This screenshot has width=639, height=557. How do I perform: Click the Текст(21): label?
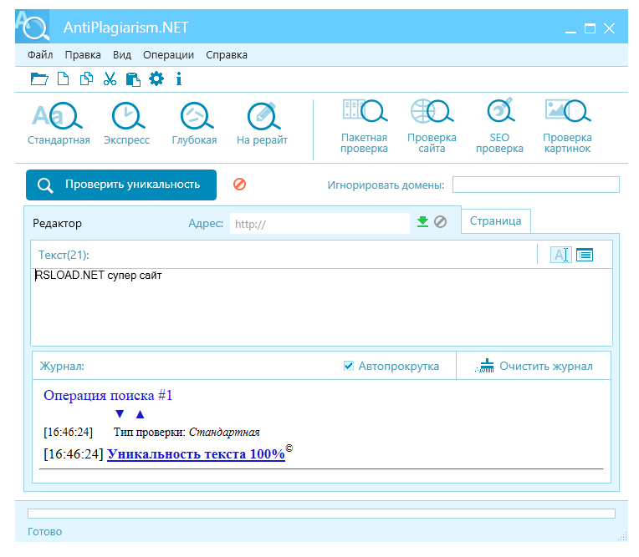[x=64, y=255]
